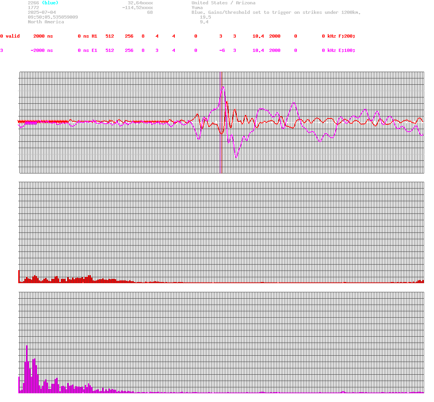Screen dimensions: 434x402
Task: Click the value 19.5
Action: tap(205, 17)
